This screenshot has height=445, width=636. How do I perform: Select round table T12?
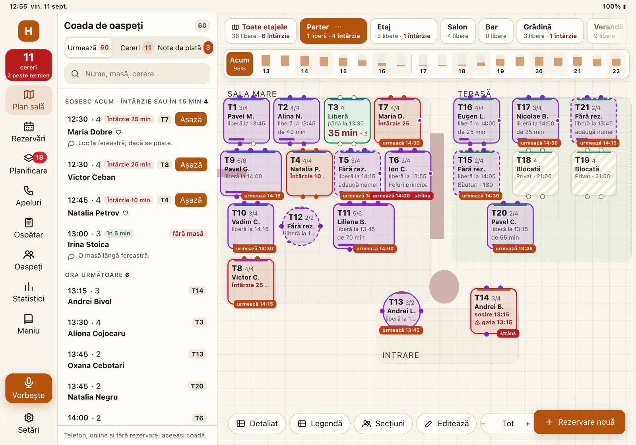coord(301,226)
